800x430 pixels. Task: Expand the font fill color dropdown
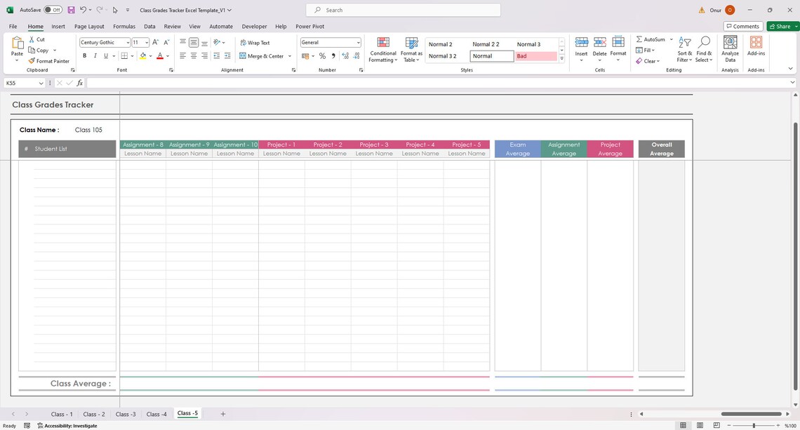pyautogui.click(x=150, y=56)
